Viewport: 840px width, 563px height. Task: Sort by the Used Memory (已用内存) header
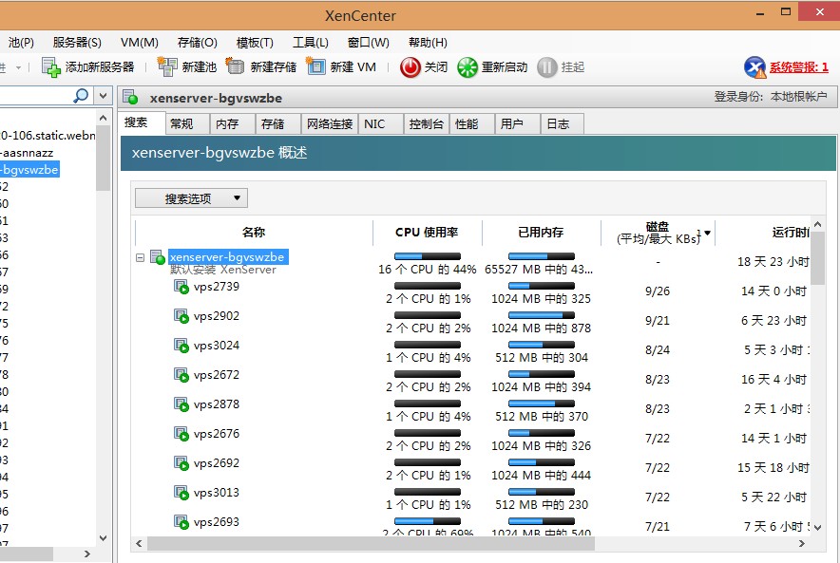(541, 233)
